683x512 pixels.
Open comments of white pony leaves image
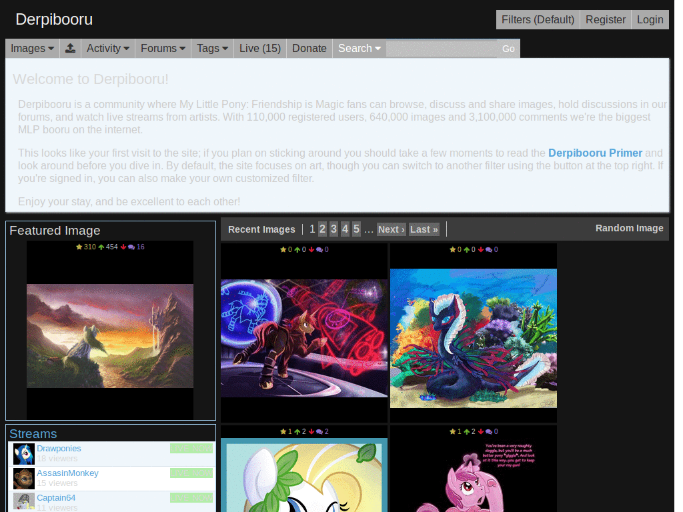pyautogui.click(x=319, y=431)
